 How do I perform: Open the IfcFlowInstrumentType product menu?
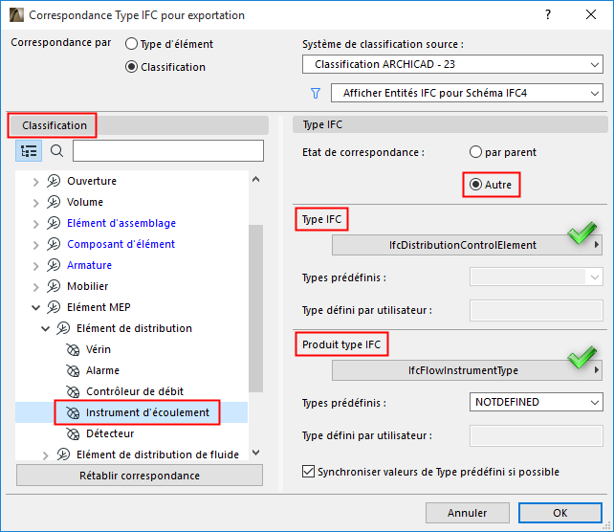pos(466,369)
